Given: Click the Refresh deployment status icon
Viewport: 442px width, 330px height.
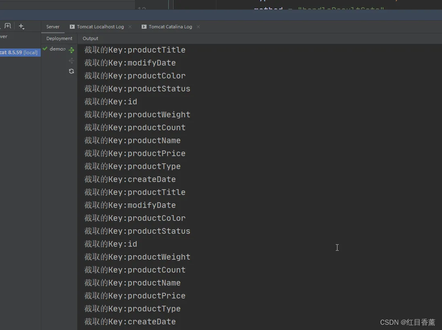Looking at the screenshot, I should coord(71,71).
